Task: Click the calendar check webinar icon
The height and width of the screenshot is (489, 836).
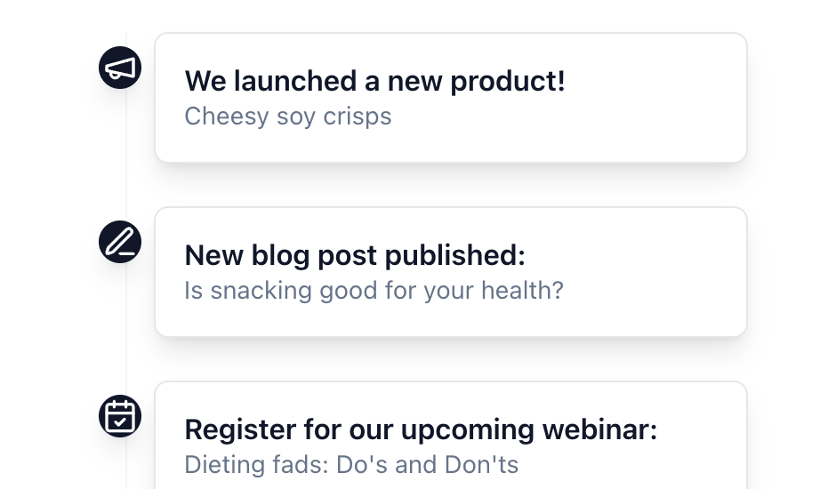Action: pos(120,416)
